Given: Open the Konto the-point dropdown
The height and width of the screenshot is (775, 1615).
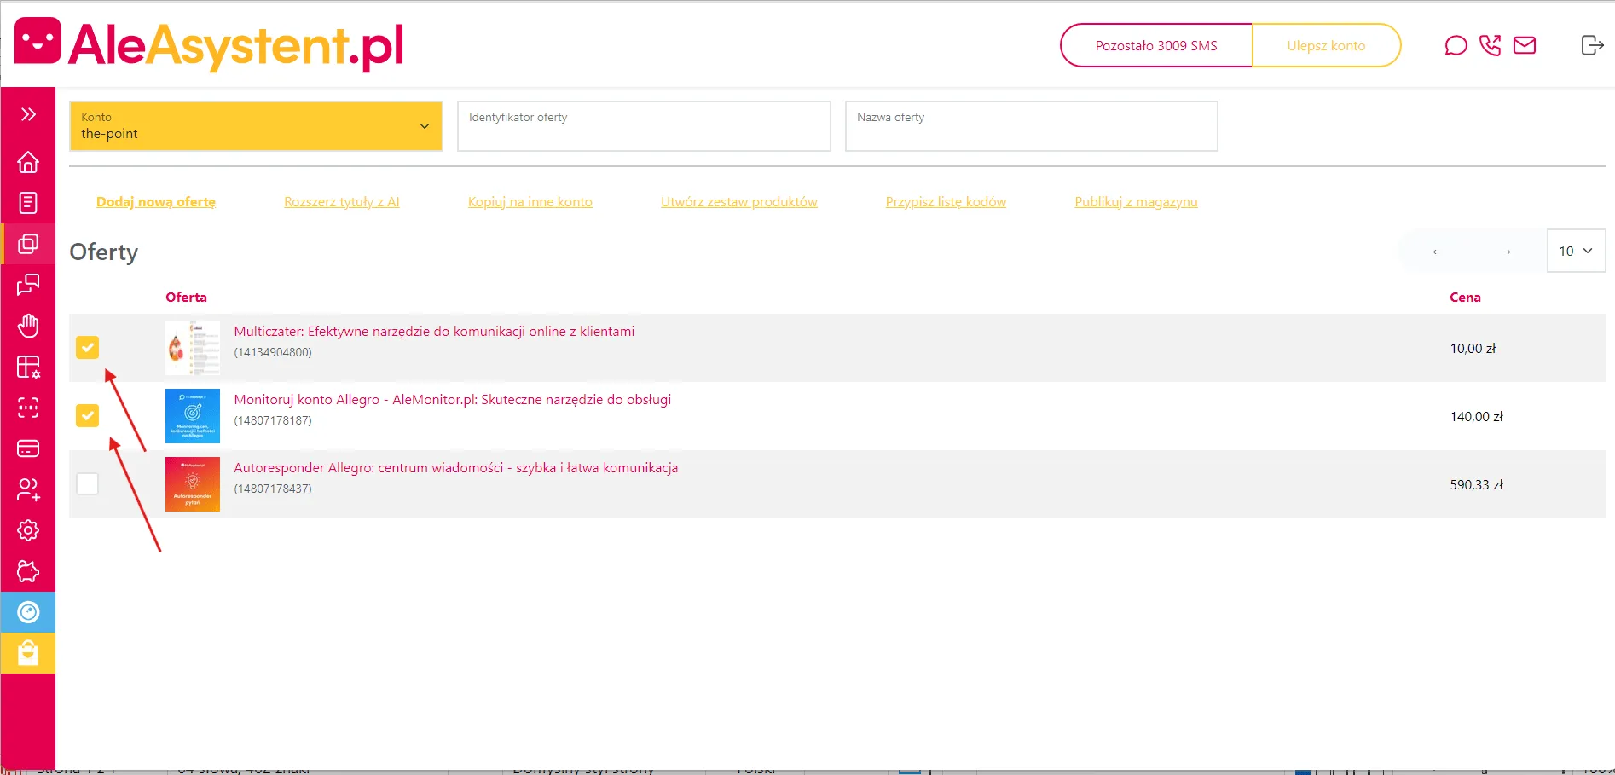Looking at the screenshot, I should pos(256,126).
